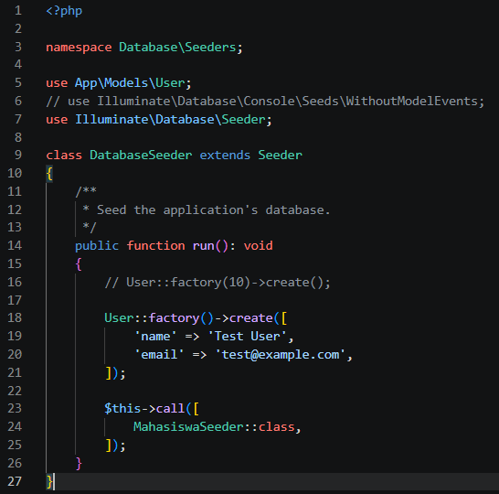499x494 pixels.
Task: Click the 'Test User' string value
Action: pos(248,337)
